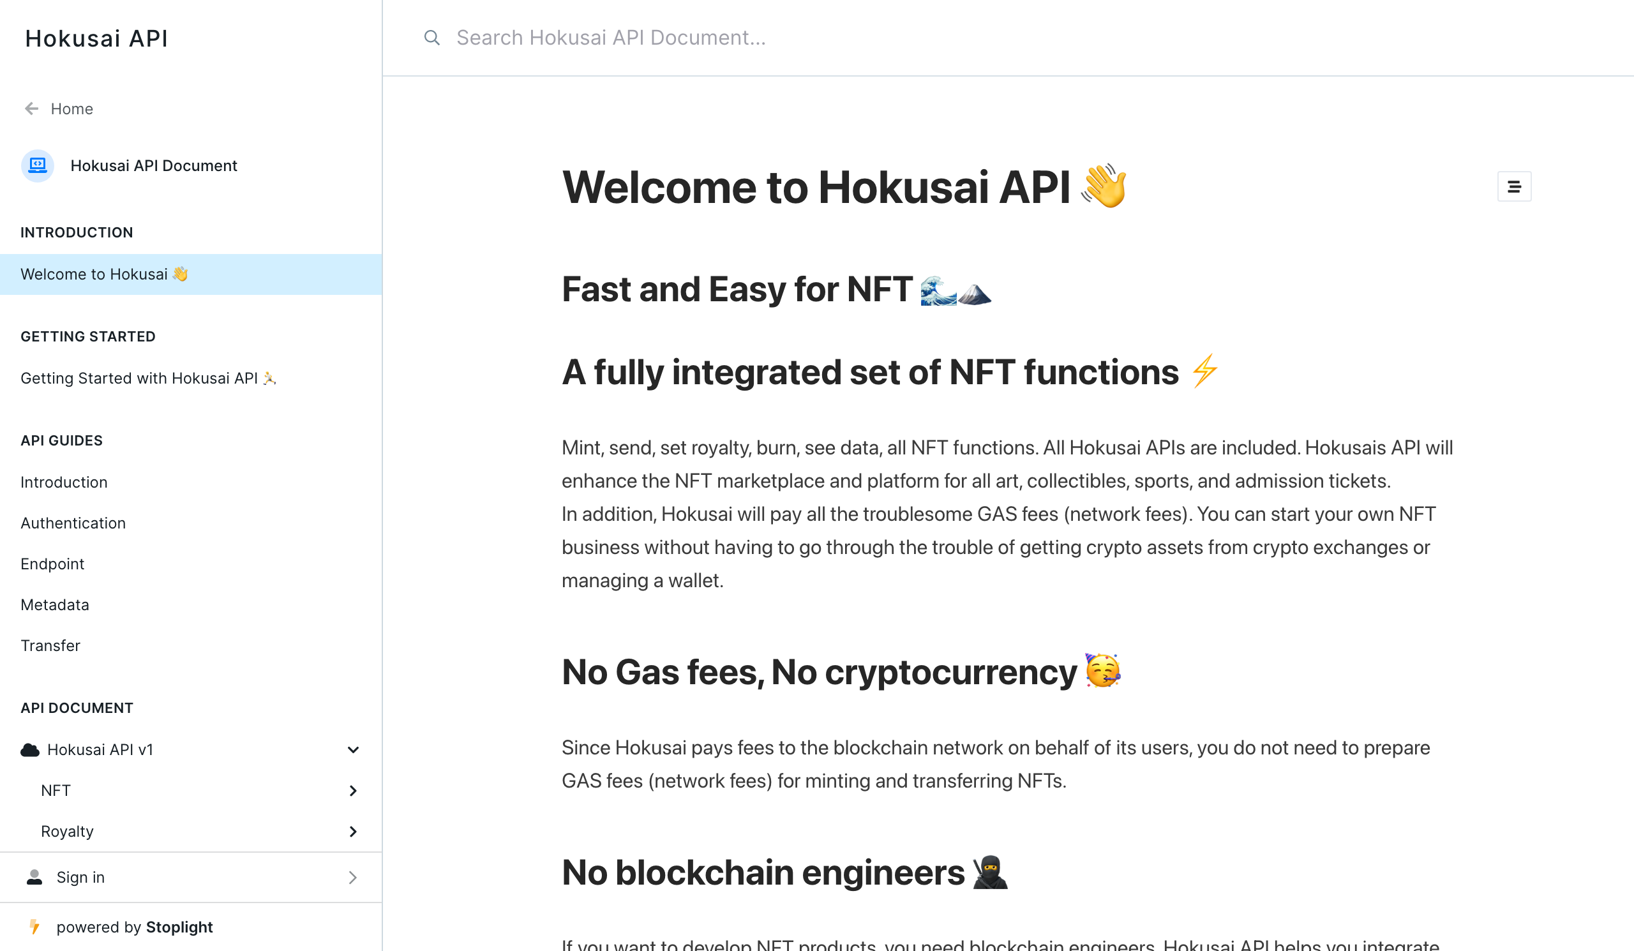Expand the Royalty section chevron
This screenshot has height=951, width=1634.
(x=353, y=831)
